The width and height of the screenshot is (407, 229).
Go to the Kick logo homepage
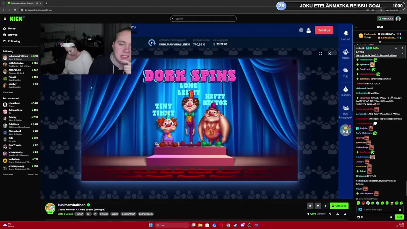17,19
